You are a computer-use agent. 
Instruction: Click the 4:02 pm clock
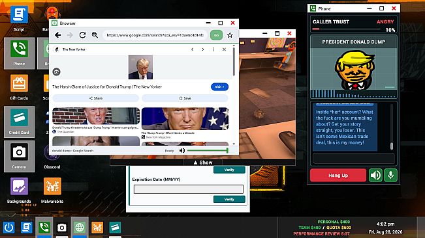(x=385, y=224)
